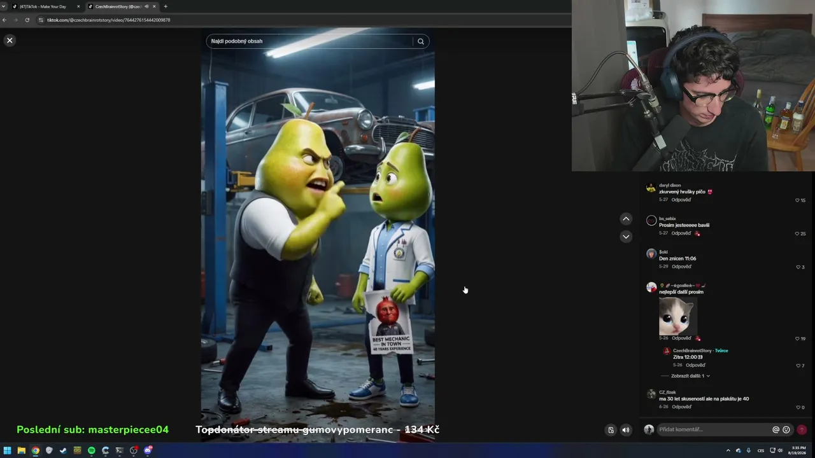815x458 pixels.
Task: Reload the page in Chrome
Action: tap(27, 20)
